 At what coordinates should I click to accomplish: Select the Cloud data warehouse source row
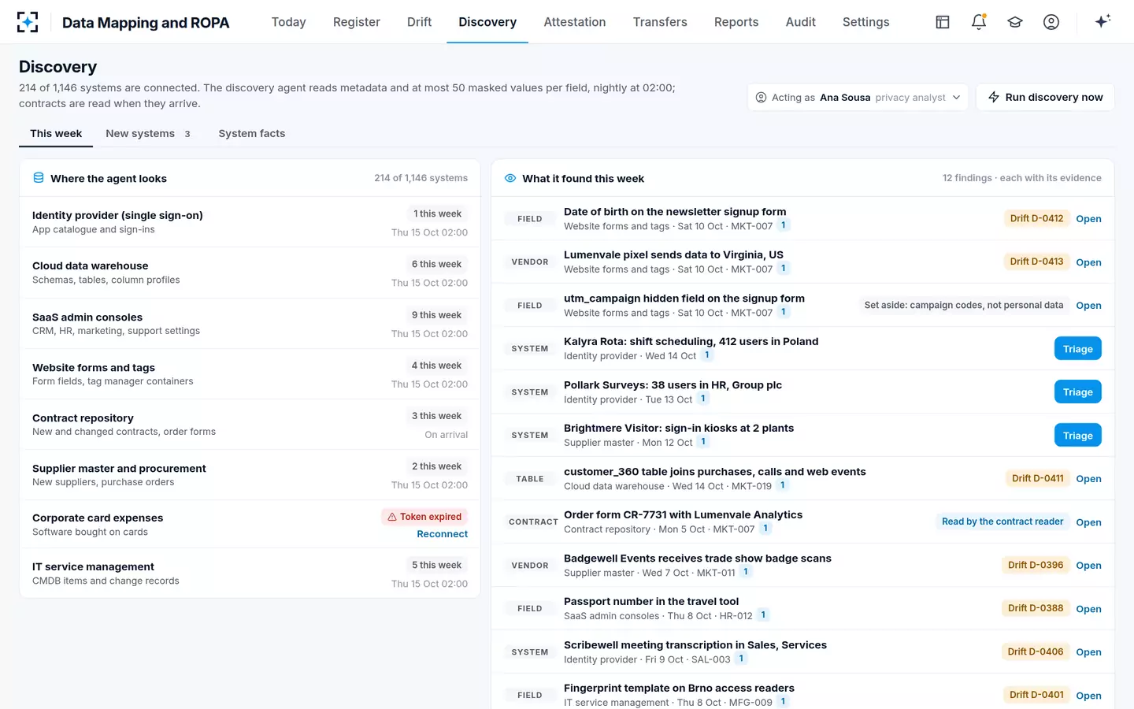pyautogui.click(x=250, y=273)
